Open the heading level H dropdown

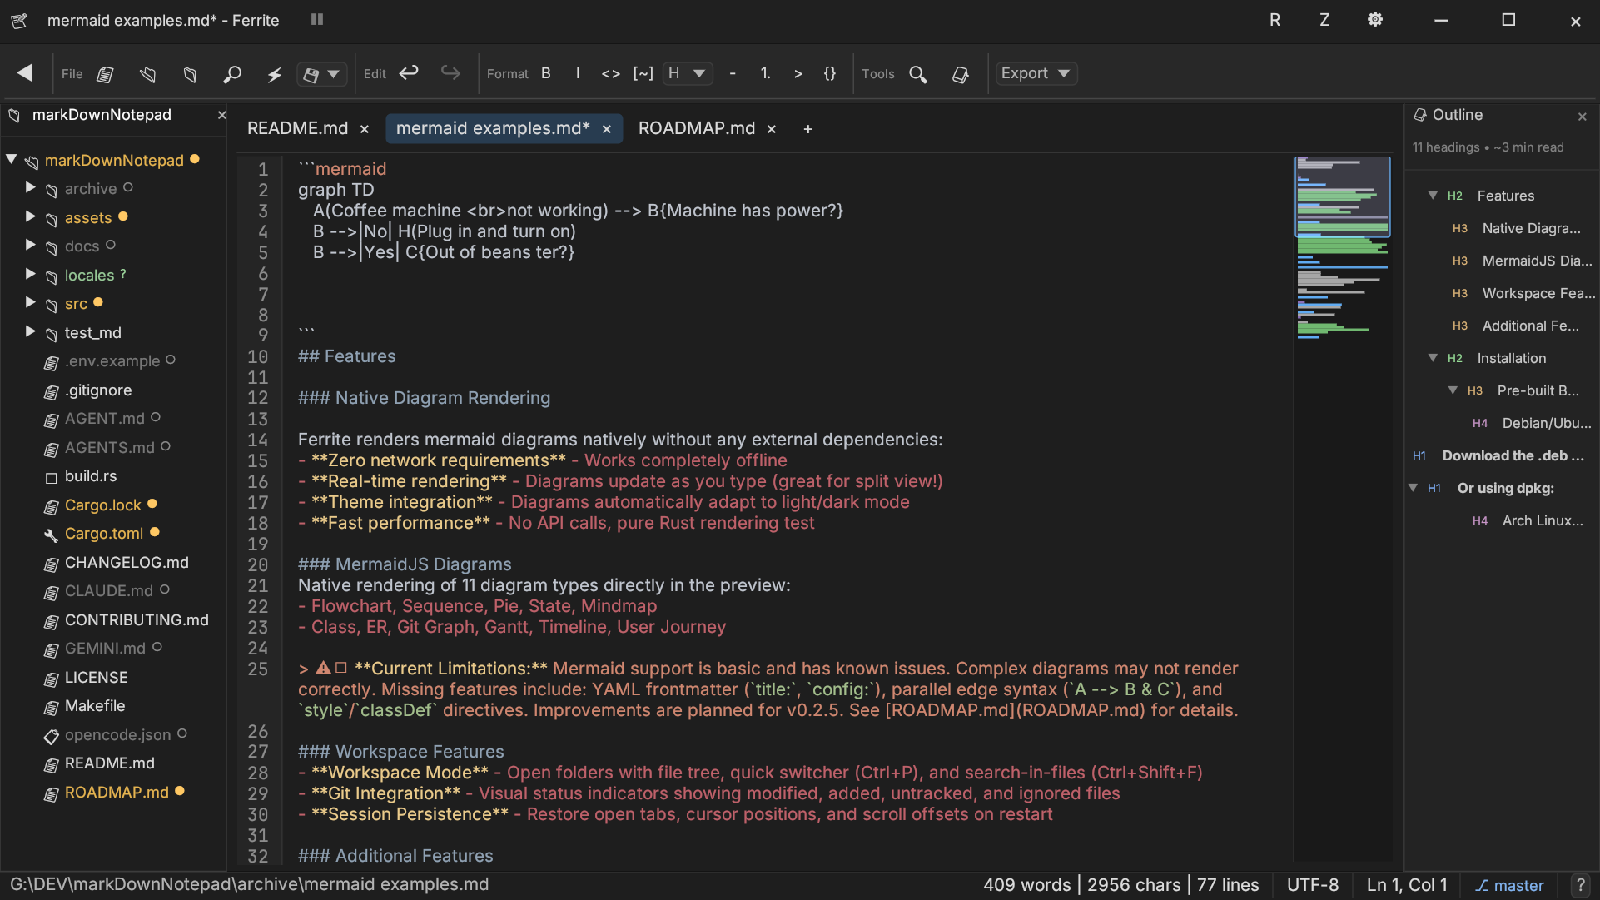pyautogui.click(x=688, y=73)
